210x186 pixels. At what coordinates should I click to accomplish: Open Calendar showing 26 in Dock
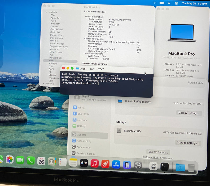coord(41,161)
